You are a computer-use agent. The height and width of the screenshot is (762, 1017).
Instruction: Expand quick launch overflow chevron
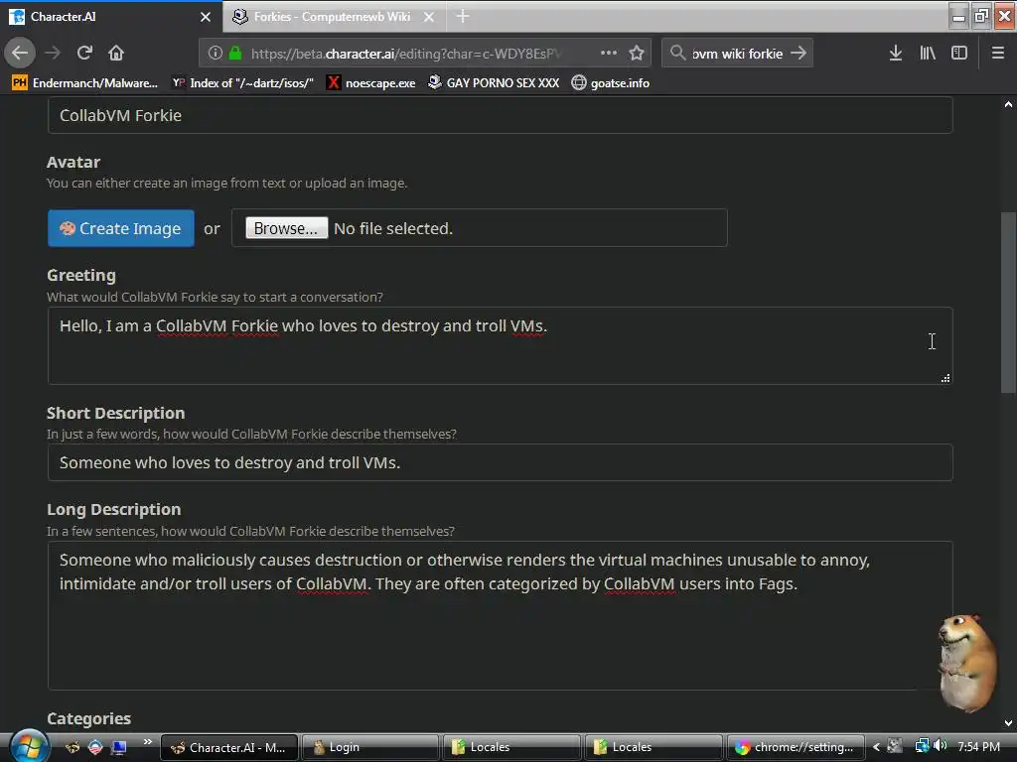coord(147,742)
